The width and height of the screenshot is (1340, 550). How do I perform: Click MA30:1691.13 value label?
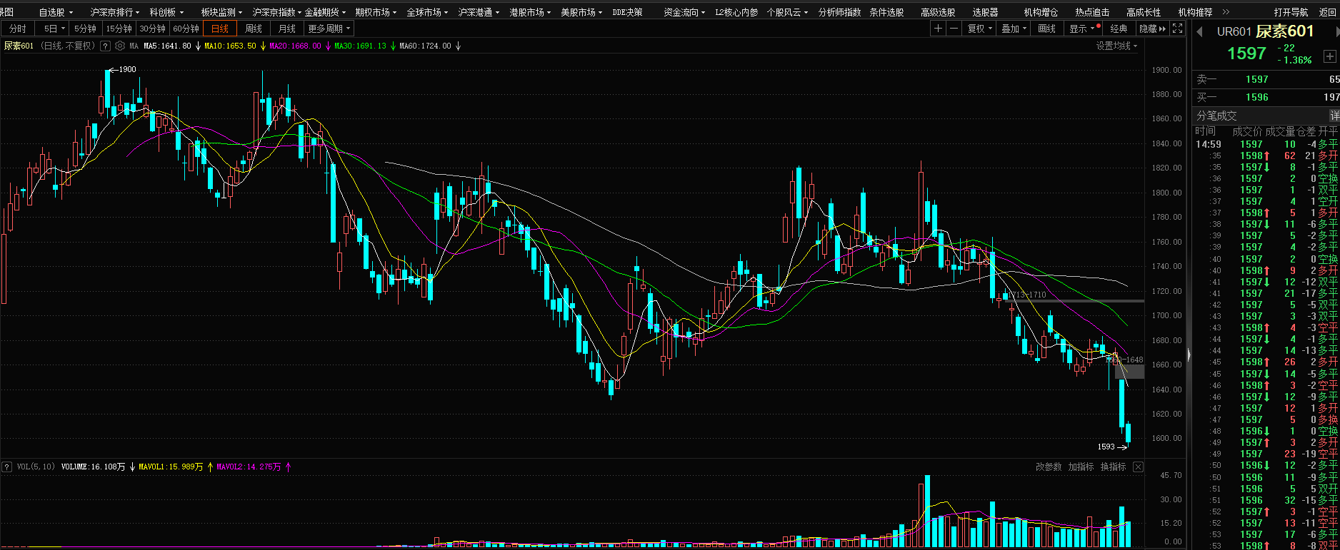[360, 46]
